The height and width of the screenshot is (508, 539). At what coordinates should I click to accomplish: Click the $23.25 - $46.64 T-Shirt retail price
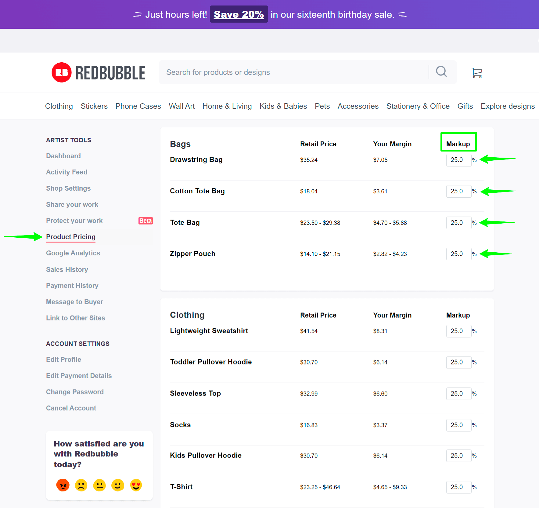pos(320,487)
